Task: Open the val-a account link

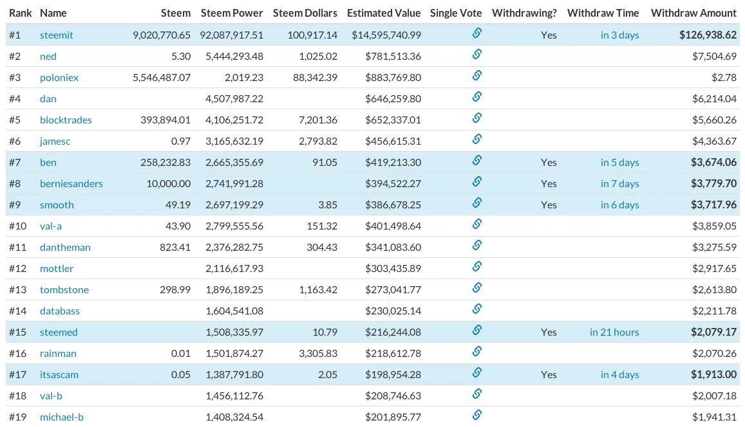Action: click(x=51, y=226)
